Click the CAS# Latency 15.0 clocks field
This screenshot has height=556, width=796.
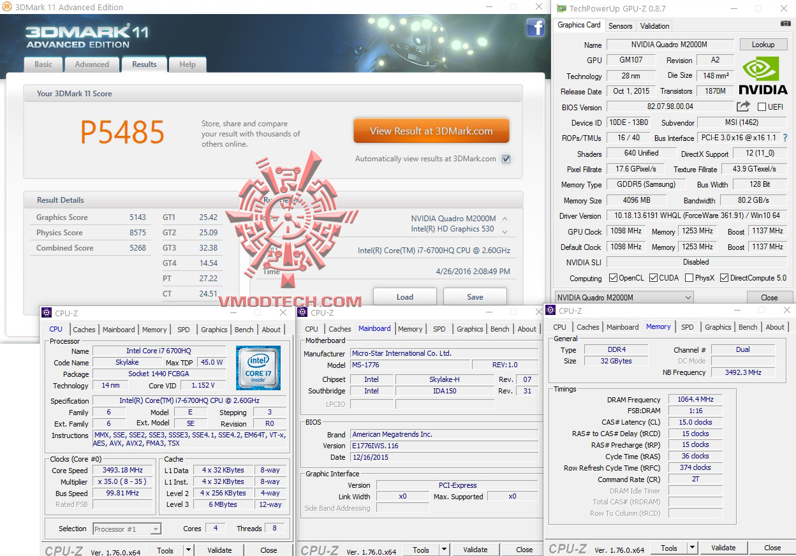tap(695, 422)
